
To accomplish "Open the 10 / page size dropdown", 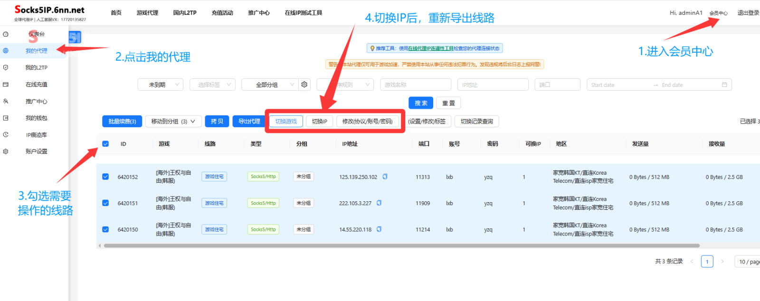I will click(748, 262).
